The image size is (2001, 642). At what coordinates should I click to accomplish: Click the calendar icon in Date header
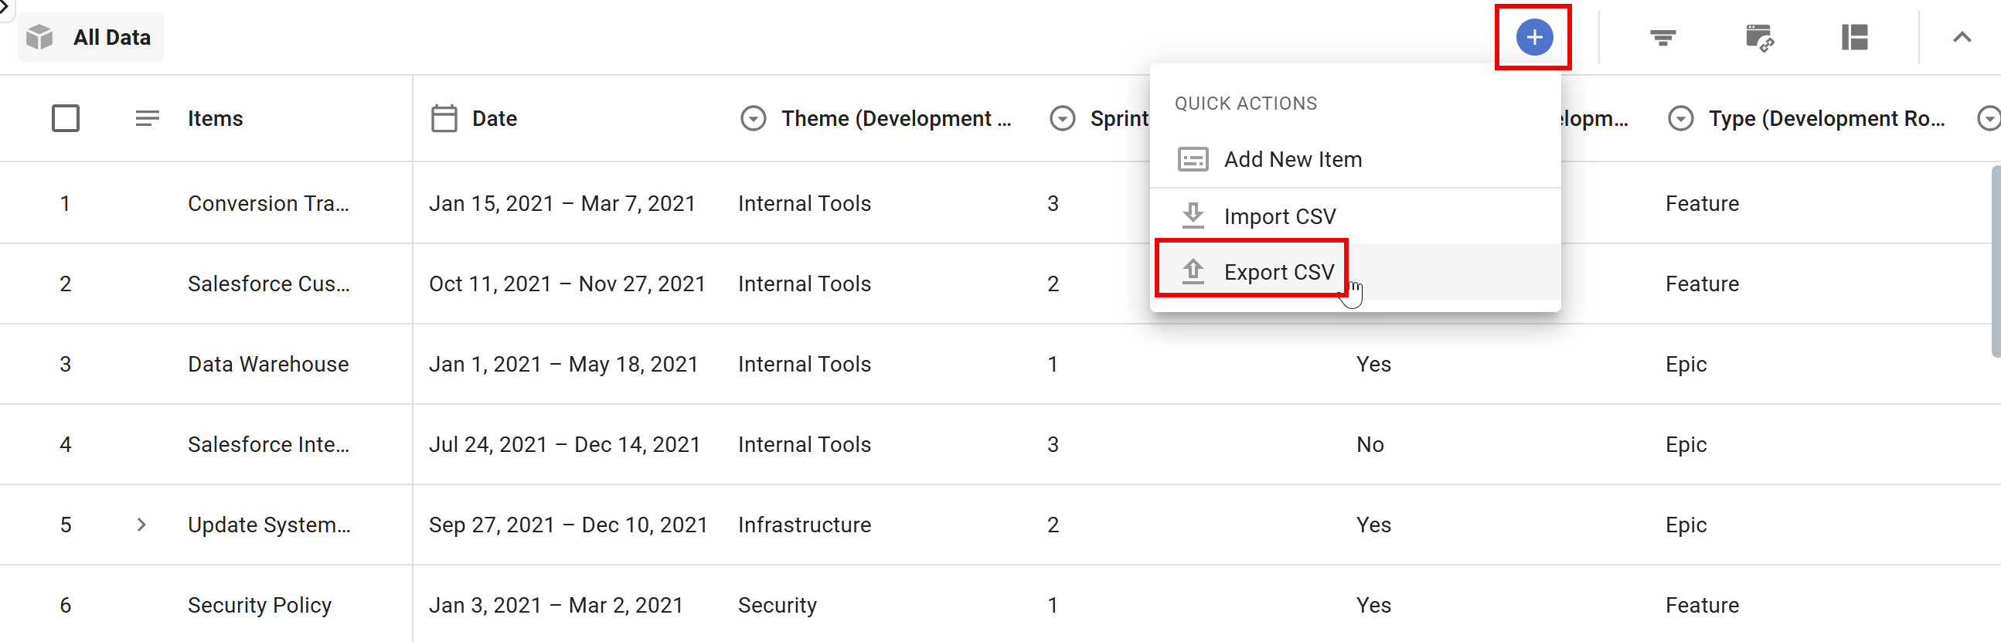click(444, 119)
